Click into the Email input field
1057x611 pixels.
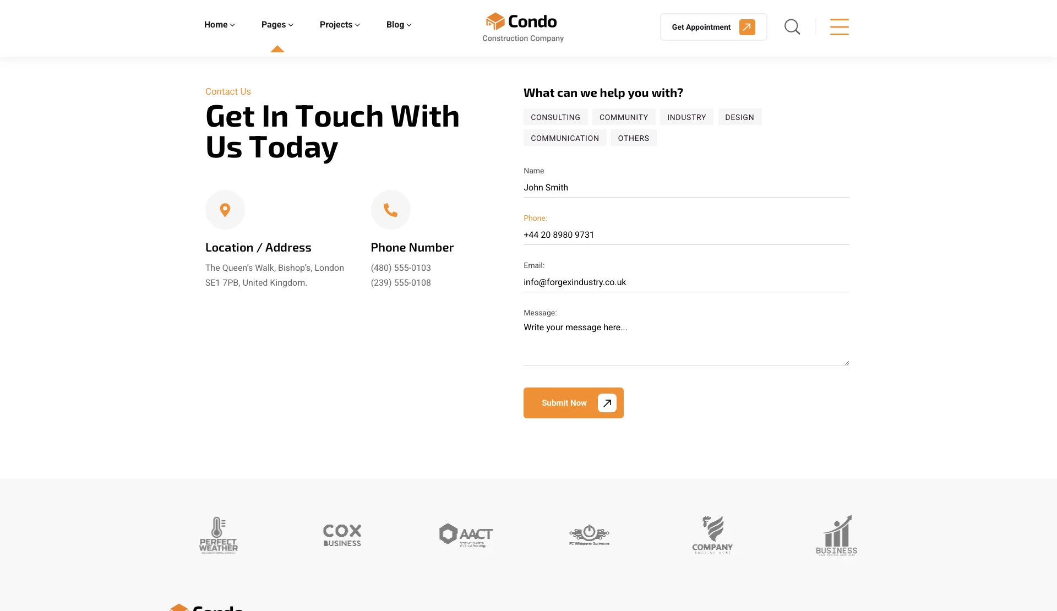pos(686,282)
